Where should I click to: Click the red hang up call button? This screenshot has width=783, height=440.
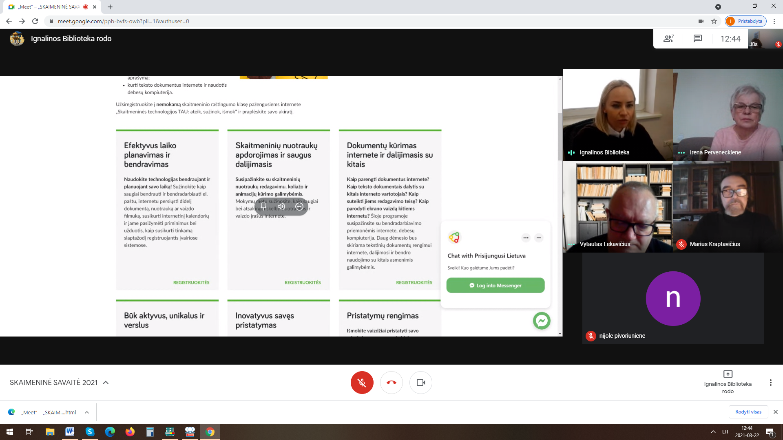pyautogui.click(x=391, y=383)
